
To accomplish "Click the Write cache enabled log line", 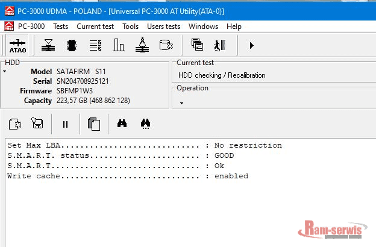I will pyautogui.click(x=128, y=176).
